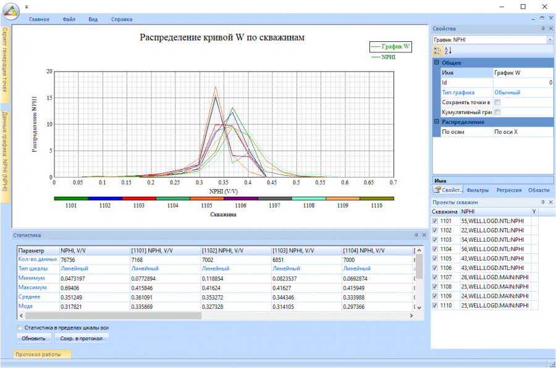Screen dimensions: 556x368
Task: Click the Обновить button
Action: coord(34,338)
